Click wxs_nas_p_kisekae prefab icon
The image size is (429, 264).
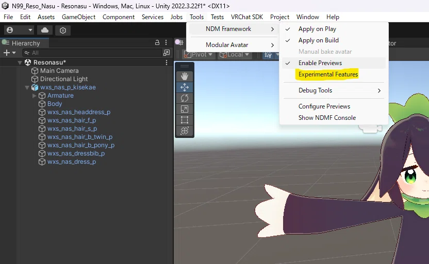(x=35, y=87)
